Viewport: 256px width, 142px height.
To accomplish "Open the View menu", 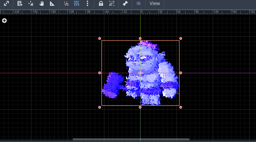I will point(155,3).
